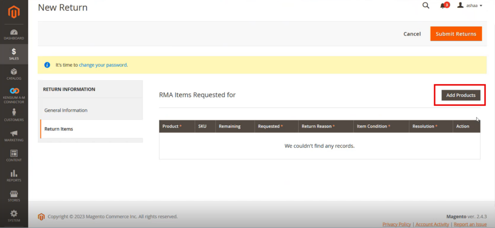Open the Customers menu
Screen dimensions: 495x228
click(14, 115)
